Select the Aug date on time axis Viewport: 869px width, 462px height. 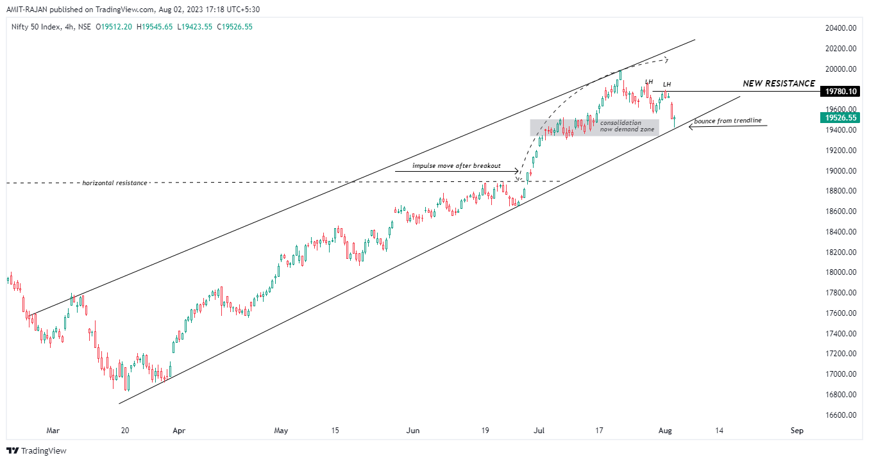click(x=666, y=431)
